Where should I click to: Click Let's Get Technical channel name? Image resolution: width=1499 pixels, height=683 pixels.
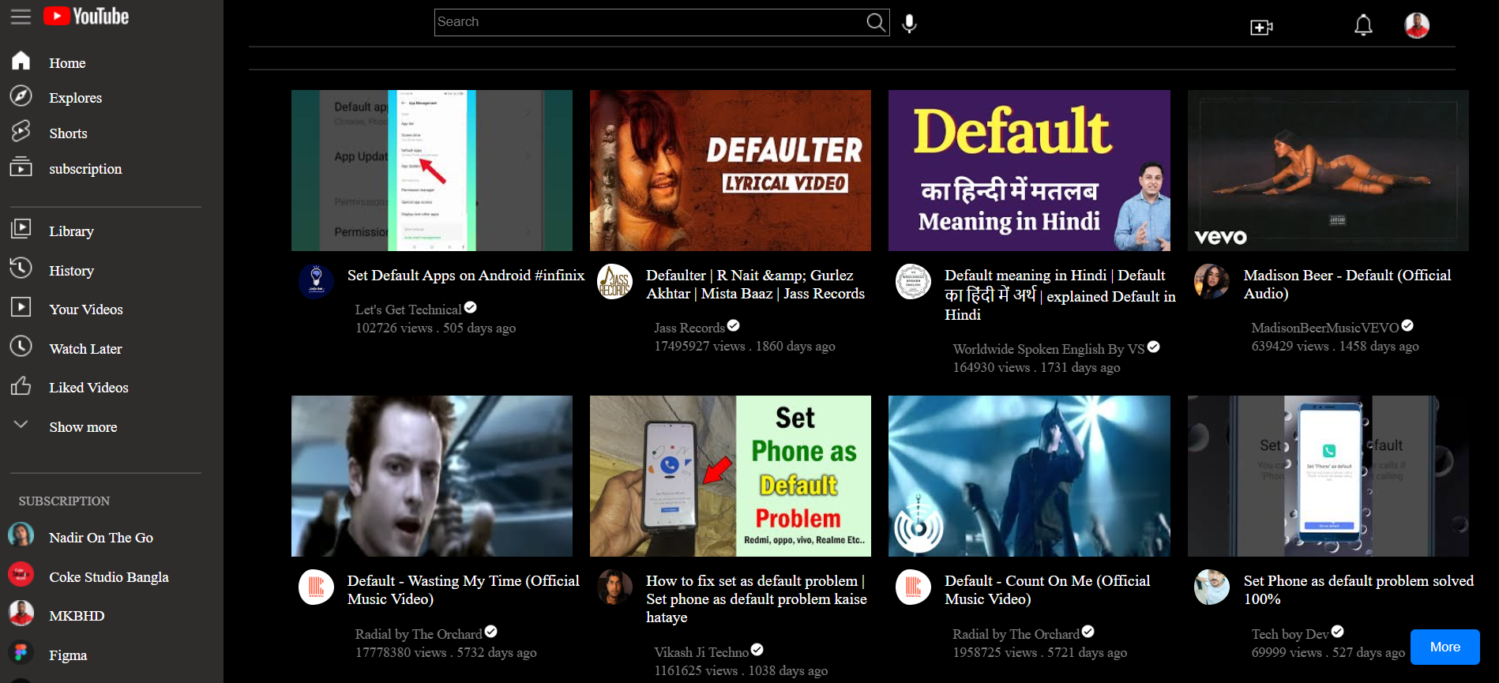[x=408, y=310]
